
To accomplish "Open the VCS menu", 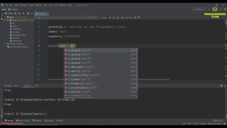I will (x=56, y=5).
